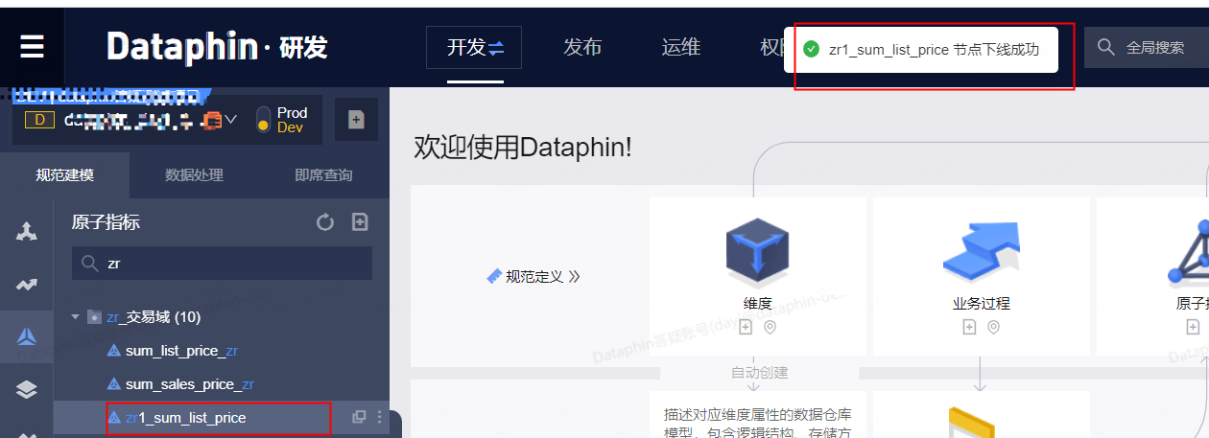Image resolution: width=1209 pixels, height=438 pixels.
Task: Select the trend-line sidebar icon
Action: tap(27, 285)
